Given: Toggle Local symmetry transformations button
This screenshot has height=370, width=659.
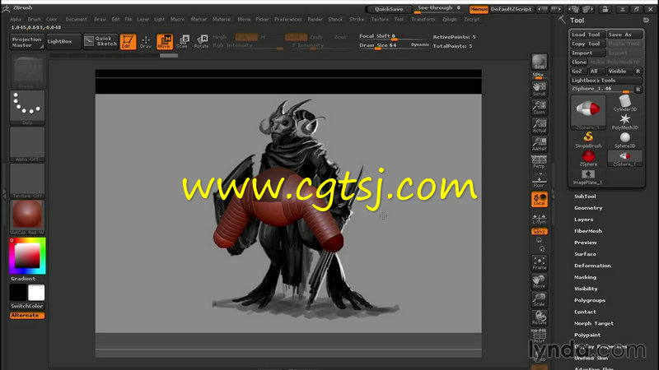Looking at the screenshot, I should 540,200.
